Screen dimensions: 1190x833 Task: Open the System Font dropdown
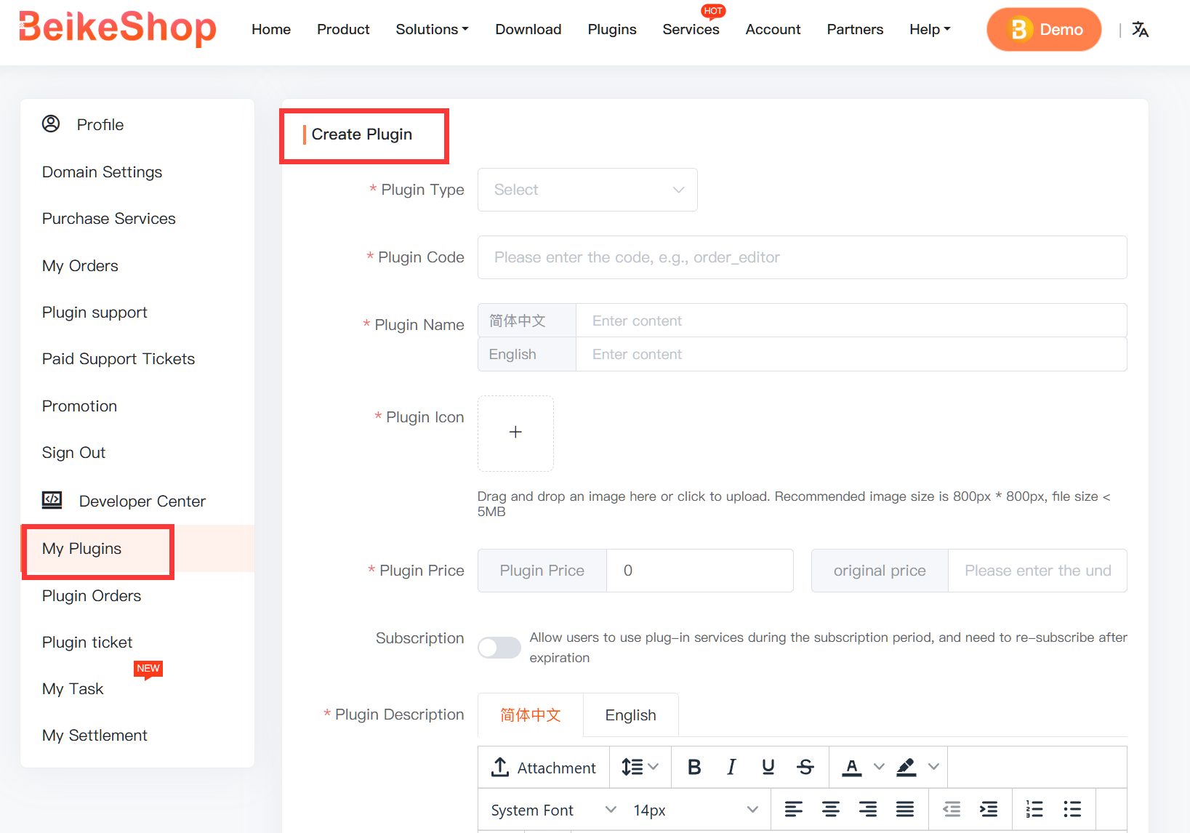(x=553, y=810)
